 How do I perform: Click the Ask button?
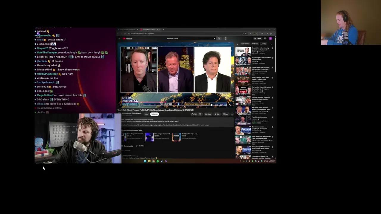(x=217, y=114)
